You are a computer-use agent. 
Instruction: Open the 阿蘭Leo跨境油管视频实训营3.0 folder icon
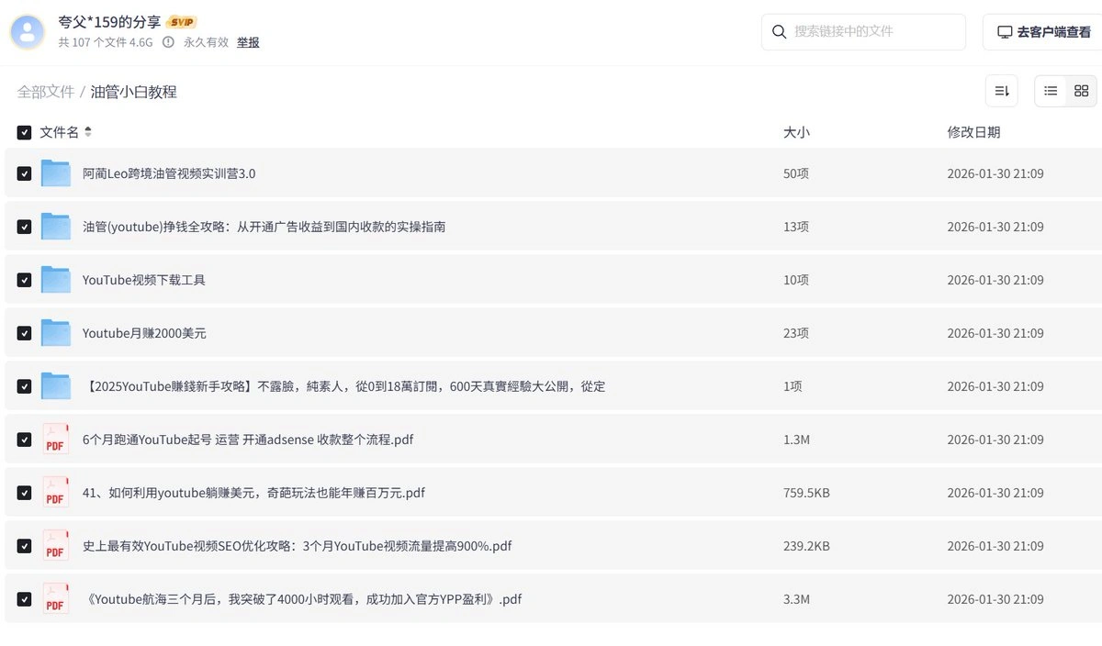(56, 173)
